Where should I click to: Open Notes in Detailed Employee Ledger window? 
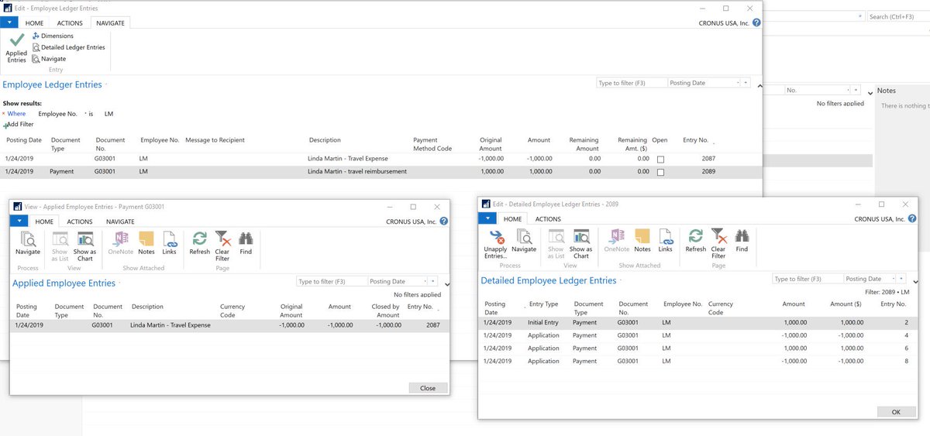(x=642, y=241)
